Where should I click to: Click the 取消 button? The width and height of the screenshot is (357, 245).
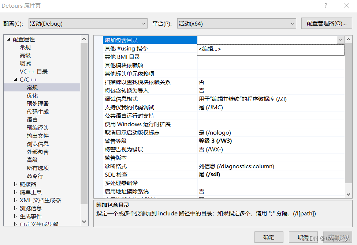click(x=303, y=237)
